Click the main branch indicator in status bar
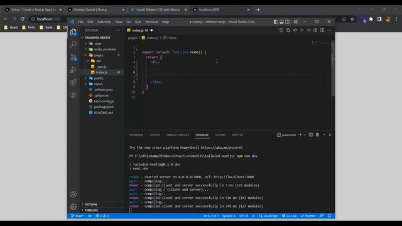This screenshot has height=226, width=402. click(77, 216)
